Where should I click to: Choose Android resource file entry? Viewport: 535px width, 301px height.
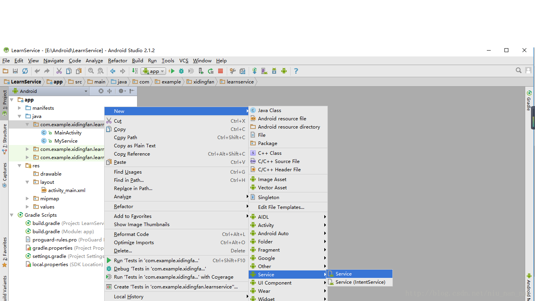[288, 119]
